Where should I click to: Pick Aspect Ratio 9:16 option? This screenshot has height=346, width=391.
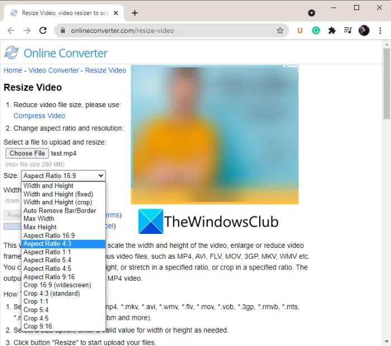63,277
